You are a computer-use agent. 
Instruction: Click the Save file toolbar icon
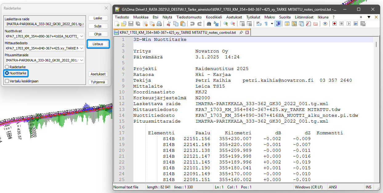point(131,24)
